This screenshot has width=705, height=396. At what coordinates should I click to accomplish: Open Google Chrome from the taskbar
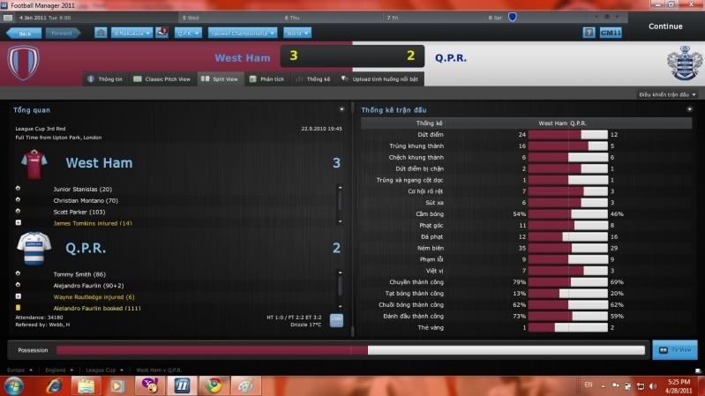pyautogui.click(x=214, y=386)
